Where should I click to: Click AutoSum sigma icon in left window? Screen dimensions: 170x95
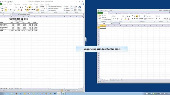click(72, 6)
